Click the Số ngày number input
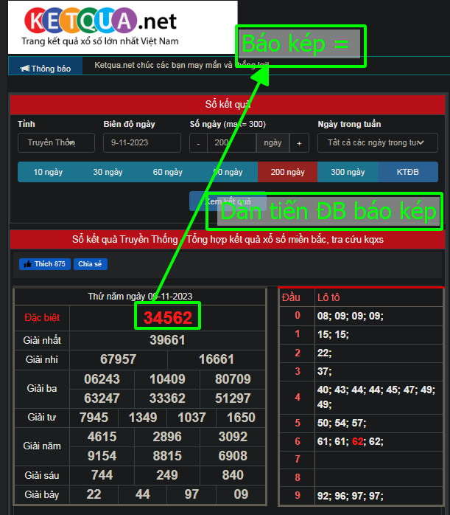450x515 pixels. coord(231,142)
